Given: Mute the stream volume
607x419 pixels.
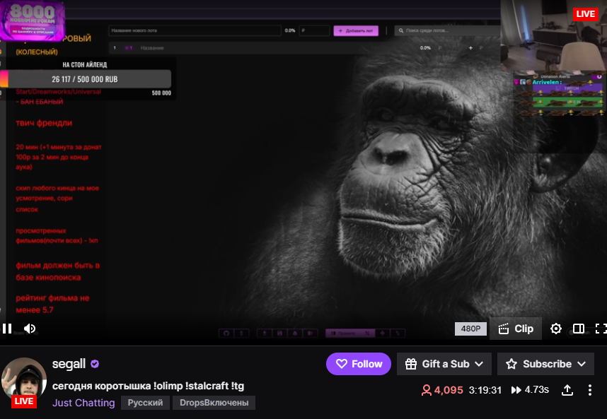Looking at the screenshot, I should [30, 329].
